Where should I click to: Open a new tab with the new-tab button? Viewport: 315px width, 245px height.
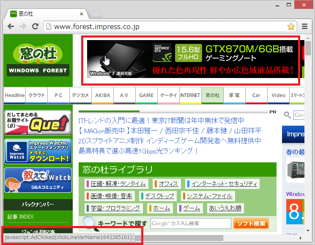click(96, 14)
